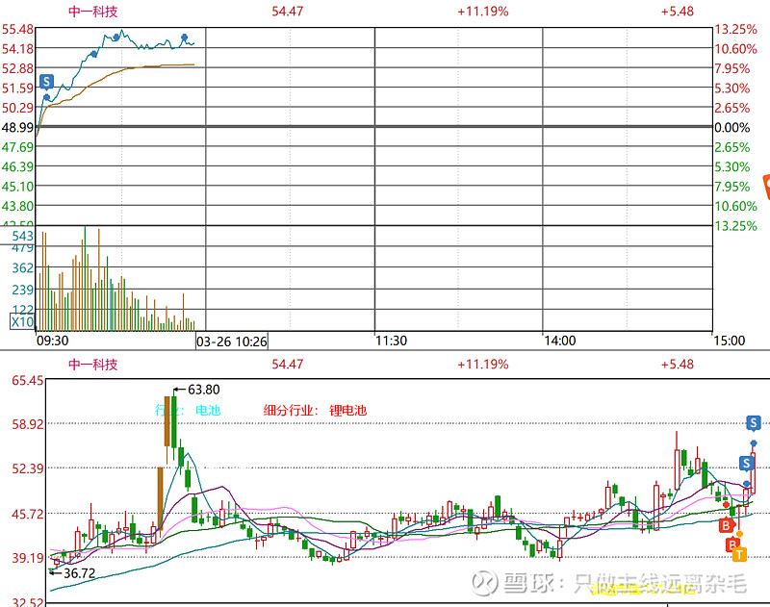Click the 0.00% baseline percentage label
The height and width of the screenshot is (607, 770).
coord(731,128)
